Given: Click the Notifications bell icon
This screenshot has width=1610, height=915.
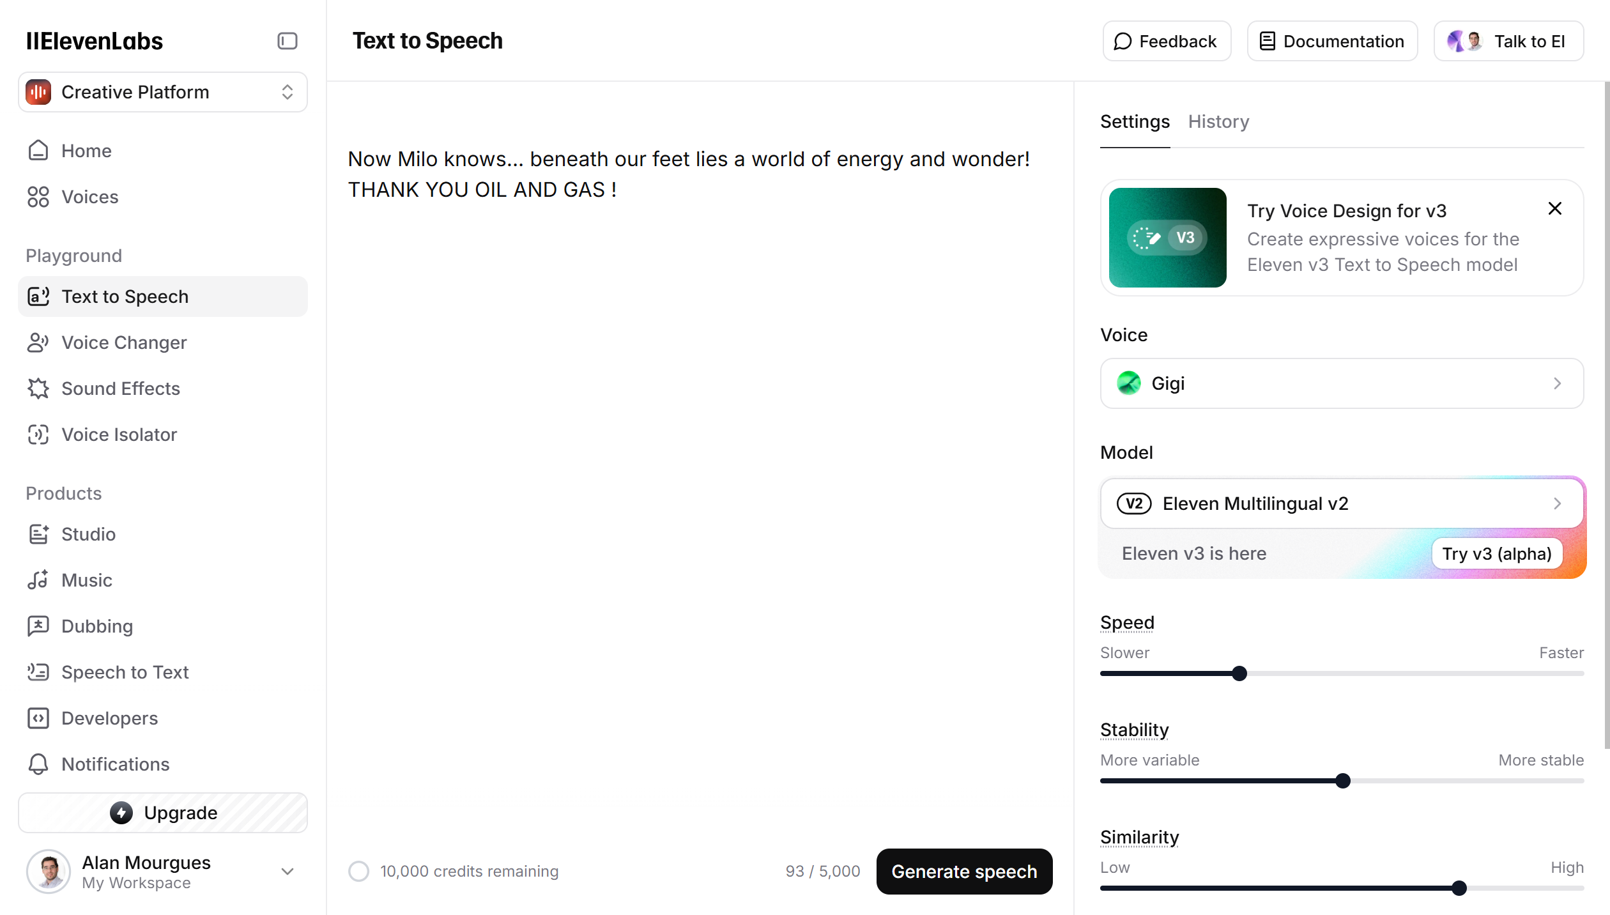Looking at the screenshot, I should click(38, 764).
